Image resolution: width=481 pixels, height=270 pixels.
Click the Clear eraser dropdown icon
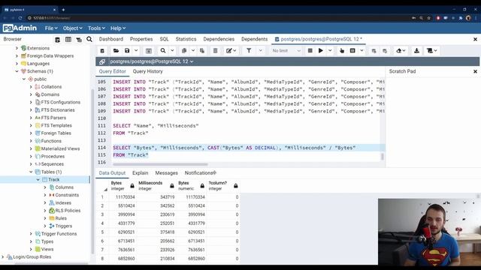click(x=401, y=51)
